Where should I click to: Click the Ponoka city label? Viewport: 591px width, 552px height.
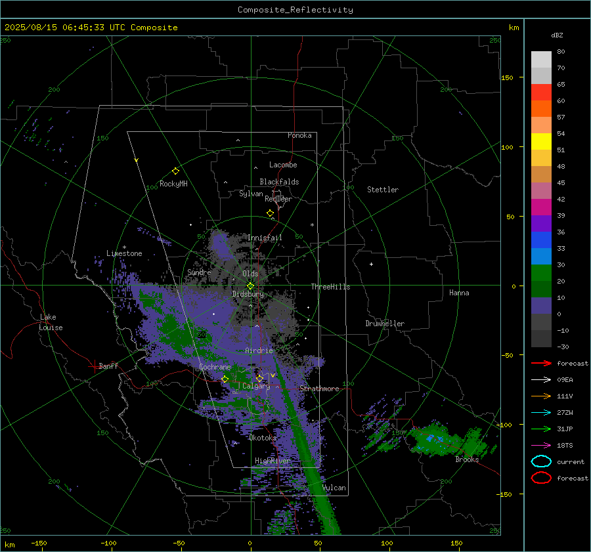click(x=299, y=135)
